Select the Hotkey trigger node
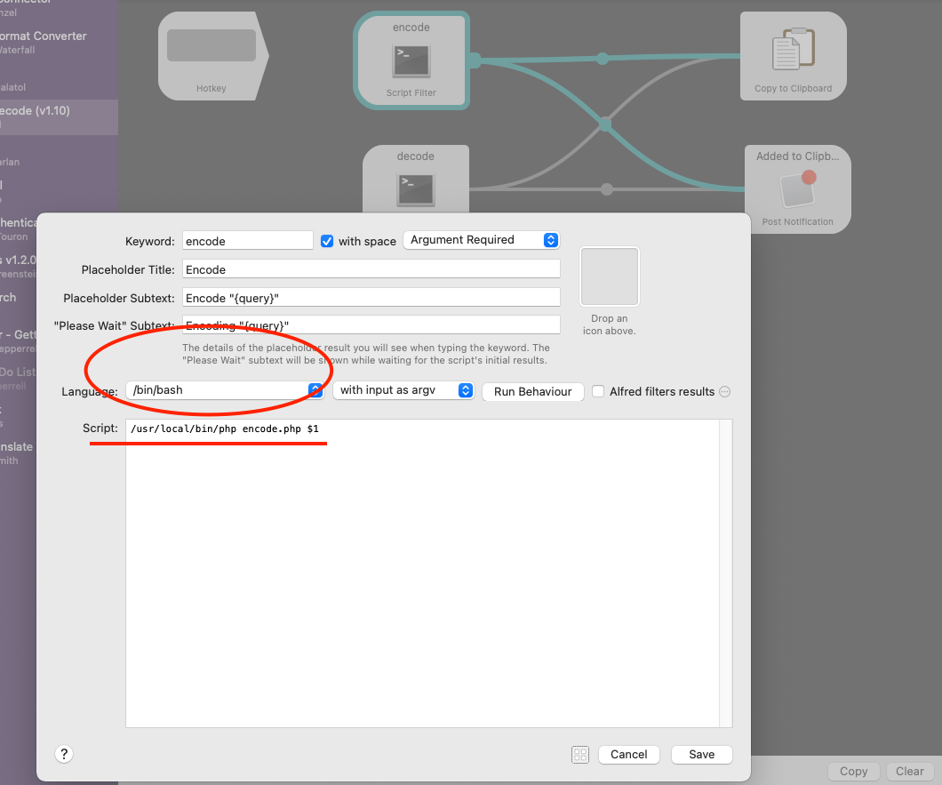This screenshot has width=942, height=785. [212, 56]
